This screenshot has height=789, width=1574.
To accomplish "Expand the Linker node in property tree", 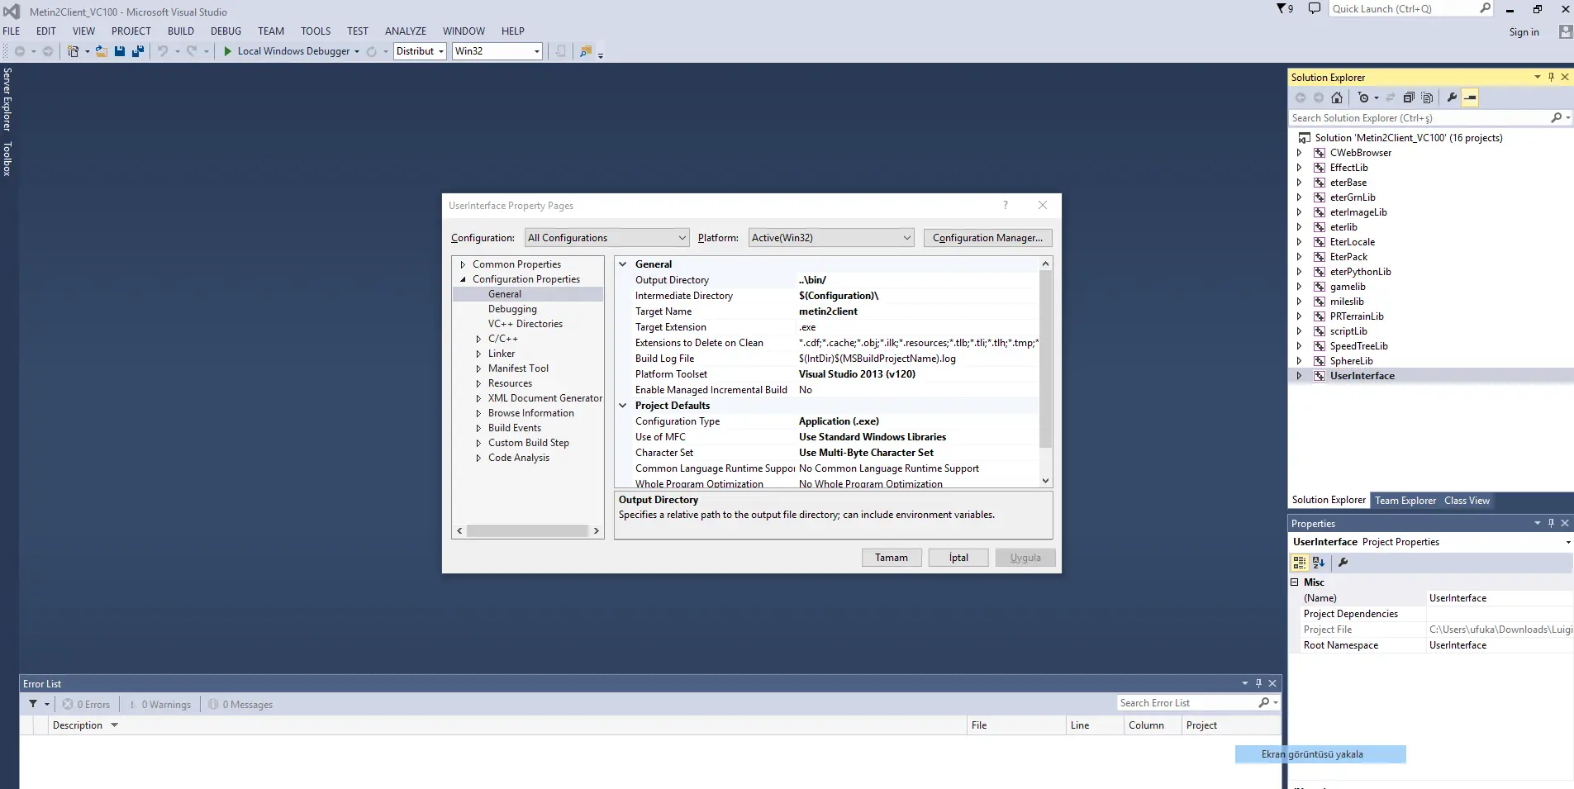I will (478, 354).
